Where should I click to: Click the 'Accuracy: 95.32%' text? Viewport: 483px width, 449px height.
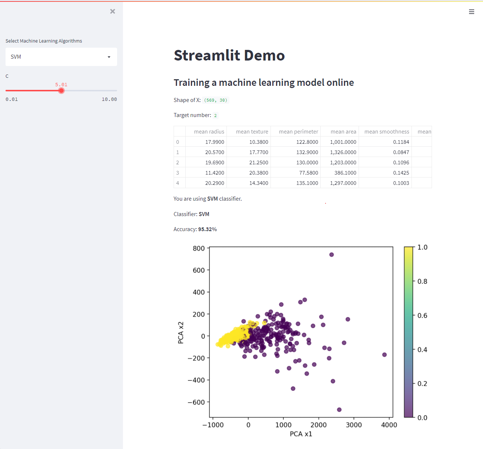pos(195,229)
